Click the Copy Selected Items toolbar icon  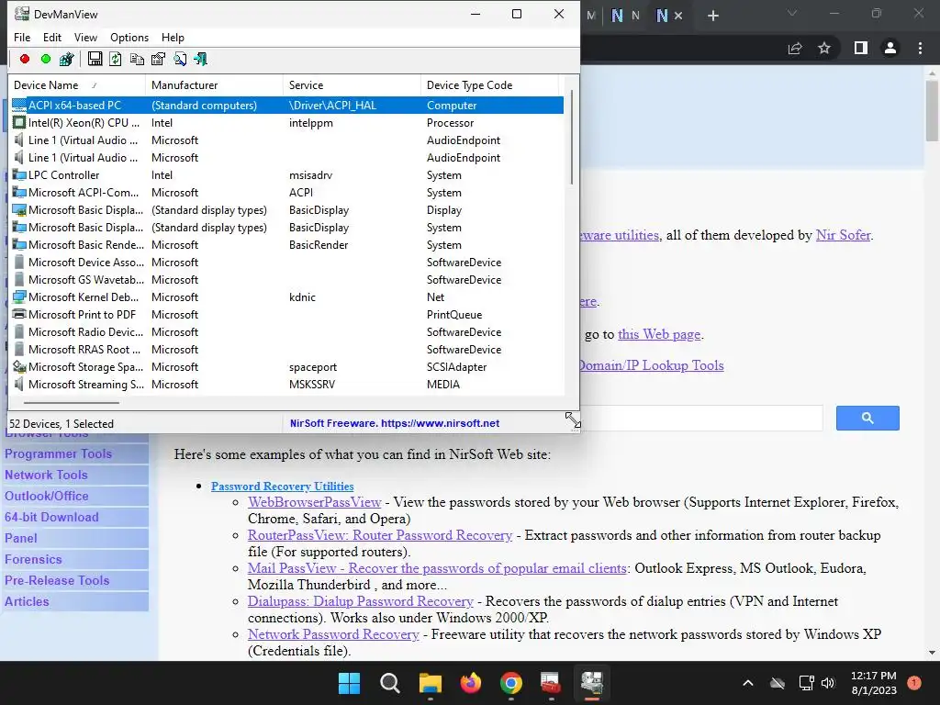point(137,59)
